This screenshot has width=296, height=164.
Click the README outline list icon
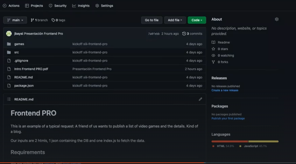(9, 99)
